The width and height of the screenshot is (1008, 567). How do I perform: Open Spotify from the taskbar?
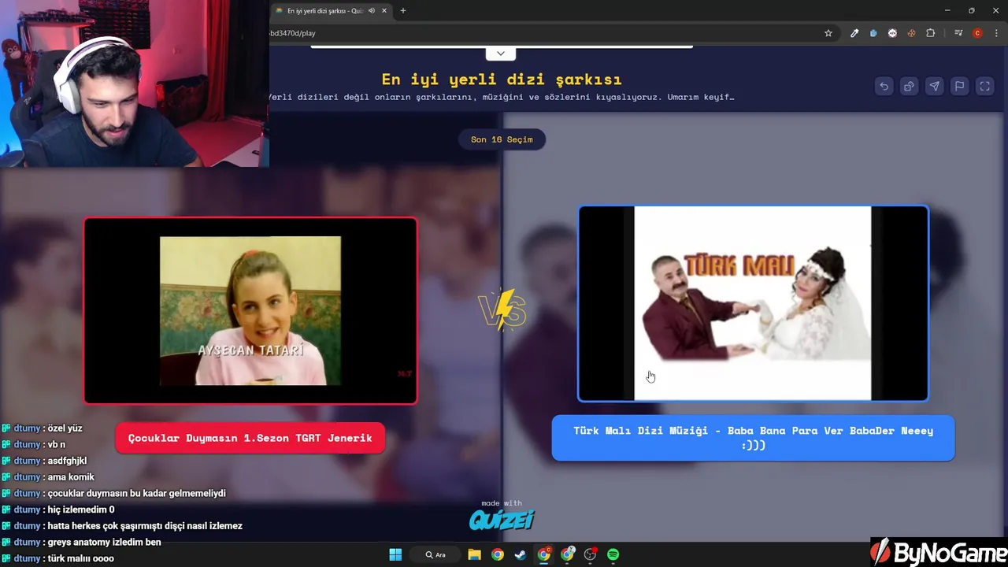point(613,554)
